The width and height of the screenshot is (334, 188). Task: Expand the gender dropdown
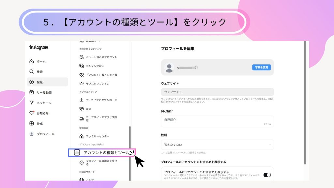[217, 145]
